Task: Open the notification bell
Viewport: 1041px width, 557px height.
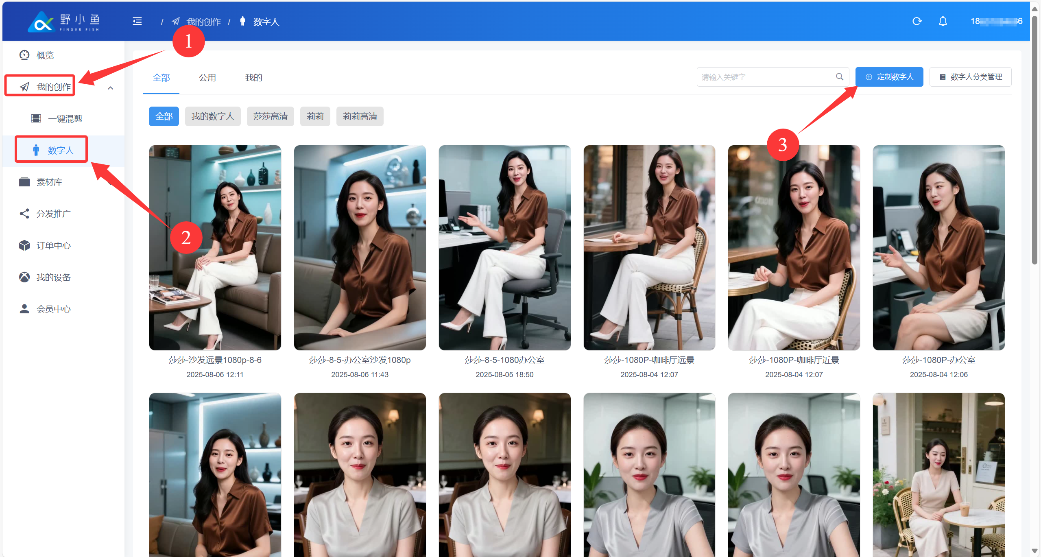Action: (943, 21)
